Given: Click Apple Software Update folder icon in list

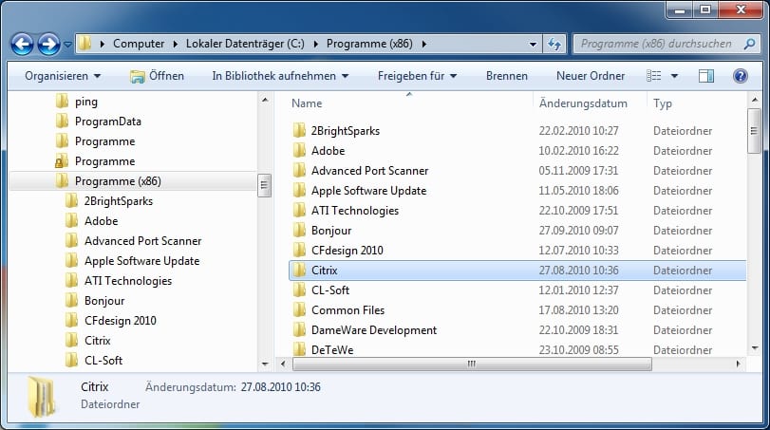Looking at the screenshot, I should click(x=299, y=191).
